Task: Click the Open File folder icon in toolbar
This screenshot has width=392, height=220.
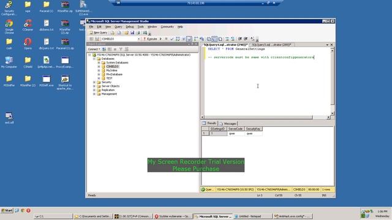Action: [x=127, y=32]
